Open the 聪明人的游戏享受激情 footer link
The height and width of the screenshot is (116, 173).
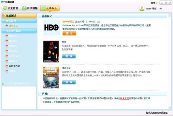point(157,113)
